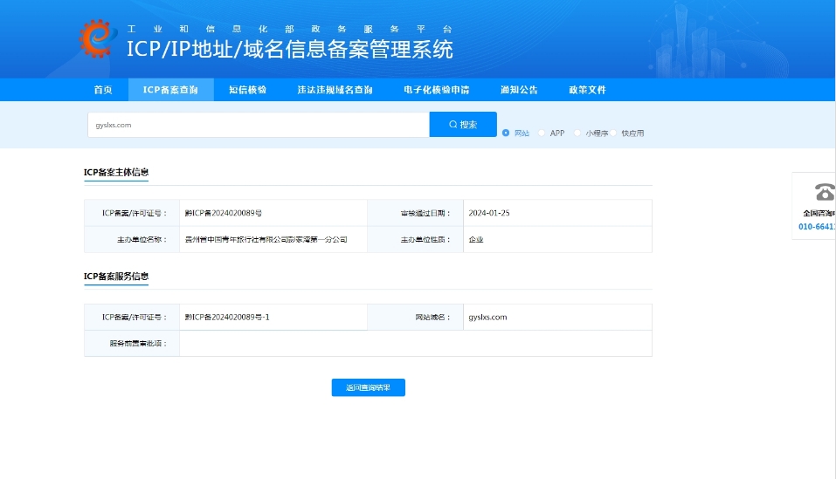Select the 网站 radio option
836x479 pixels.
coord(506,133)
